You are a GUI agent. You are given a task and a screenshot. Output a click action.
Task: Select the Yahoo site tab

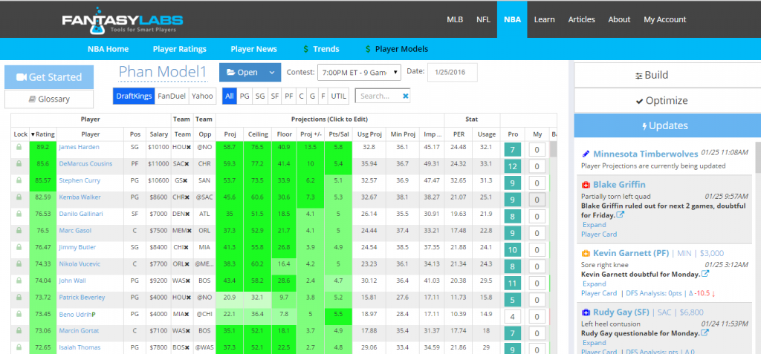202,96
